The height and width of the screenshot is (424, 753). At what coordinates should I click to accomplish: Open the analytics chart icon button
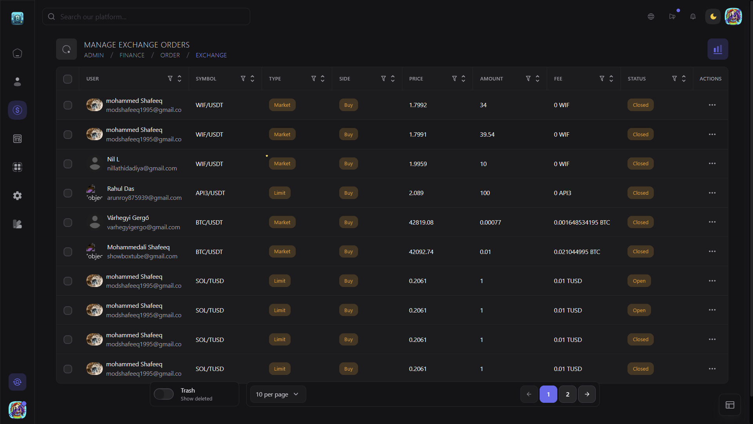coord(717,49)
